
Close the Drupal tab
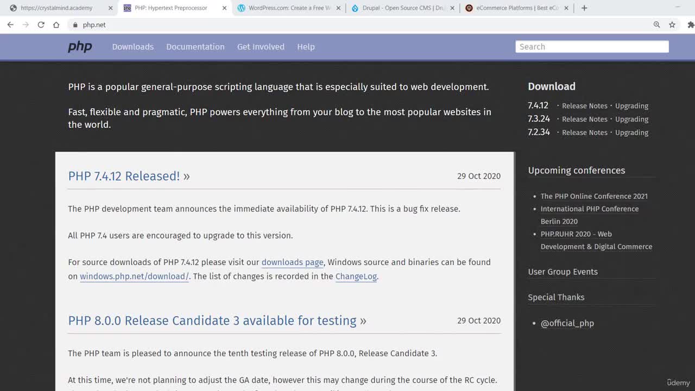click(x=452, y=8)
